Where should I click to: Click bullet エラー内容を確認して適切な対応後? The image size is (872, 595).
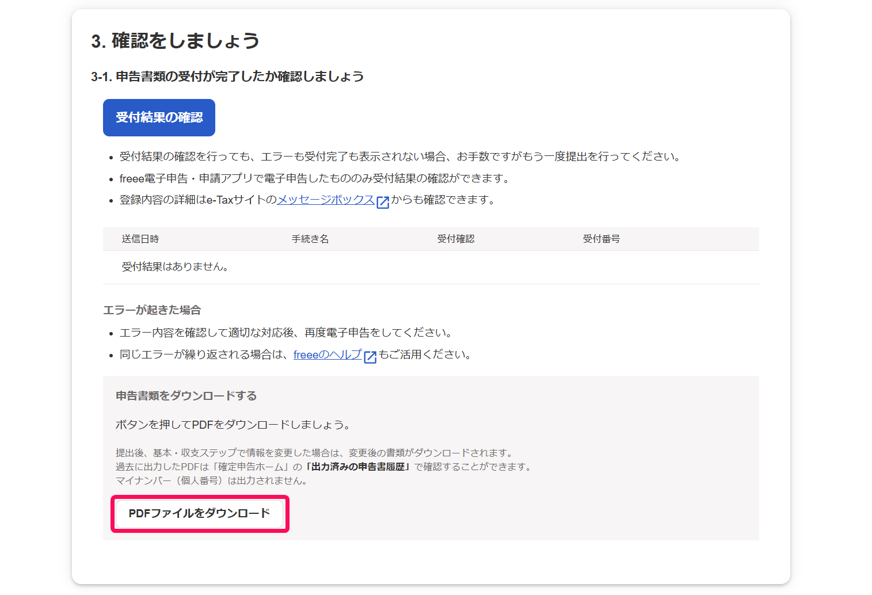[x=287, y=333]
